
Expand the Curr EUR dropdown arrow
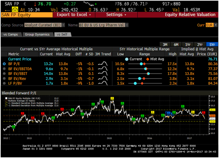(216, 25)
